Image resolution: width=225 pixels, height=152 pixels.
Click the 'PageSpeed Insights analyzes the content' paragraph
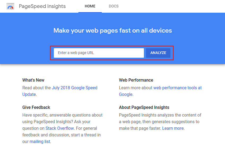point(160,122)
